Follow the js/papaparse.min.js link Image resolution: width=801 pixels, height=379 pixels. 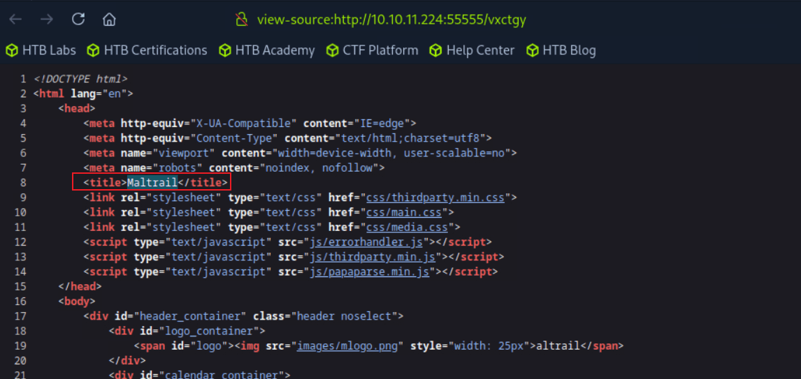(x=369, y=272)
